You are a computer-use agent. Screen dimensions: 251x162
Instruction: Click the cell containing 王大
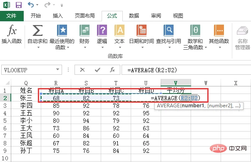tap(26, 128)
